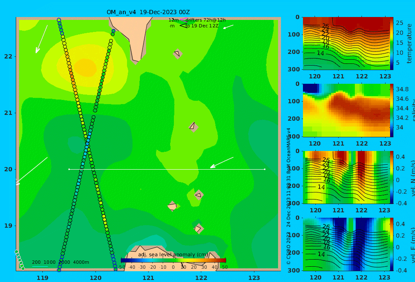Click the '0' tick on the sea level colorbar
The width and height of the screenshot is (415, 282).
[x=173, y=267]
